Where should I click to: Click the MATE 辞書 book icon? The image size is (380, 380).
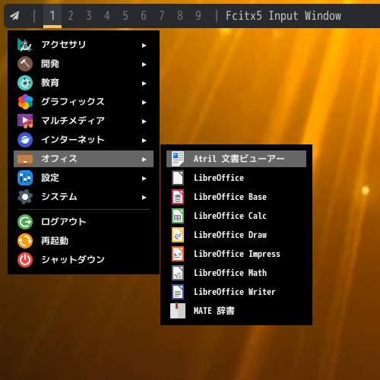tap(178, 311)
